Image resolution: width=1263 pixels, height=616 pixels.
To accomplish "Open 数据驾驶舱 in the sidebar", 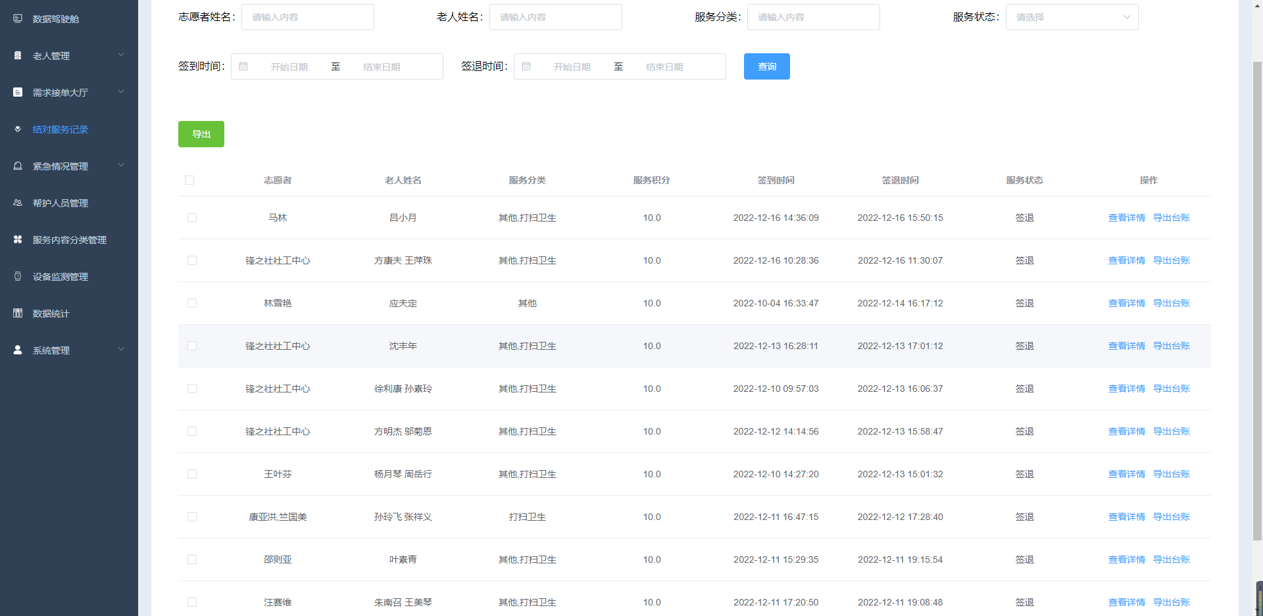I will tap(69, 18).
